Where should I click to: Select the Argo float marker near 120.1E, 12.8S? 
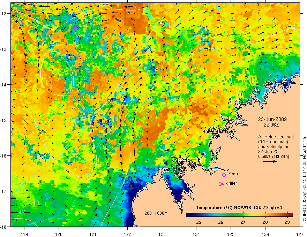63,40
